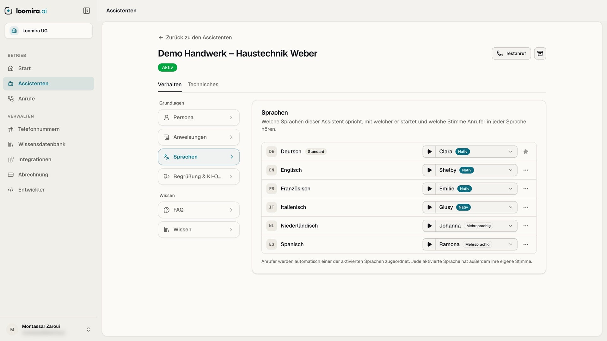Play the Clara voice preview for Deutsch
Viewport: 607px width, 341px height.
point(429,152)
